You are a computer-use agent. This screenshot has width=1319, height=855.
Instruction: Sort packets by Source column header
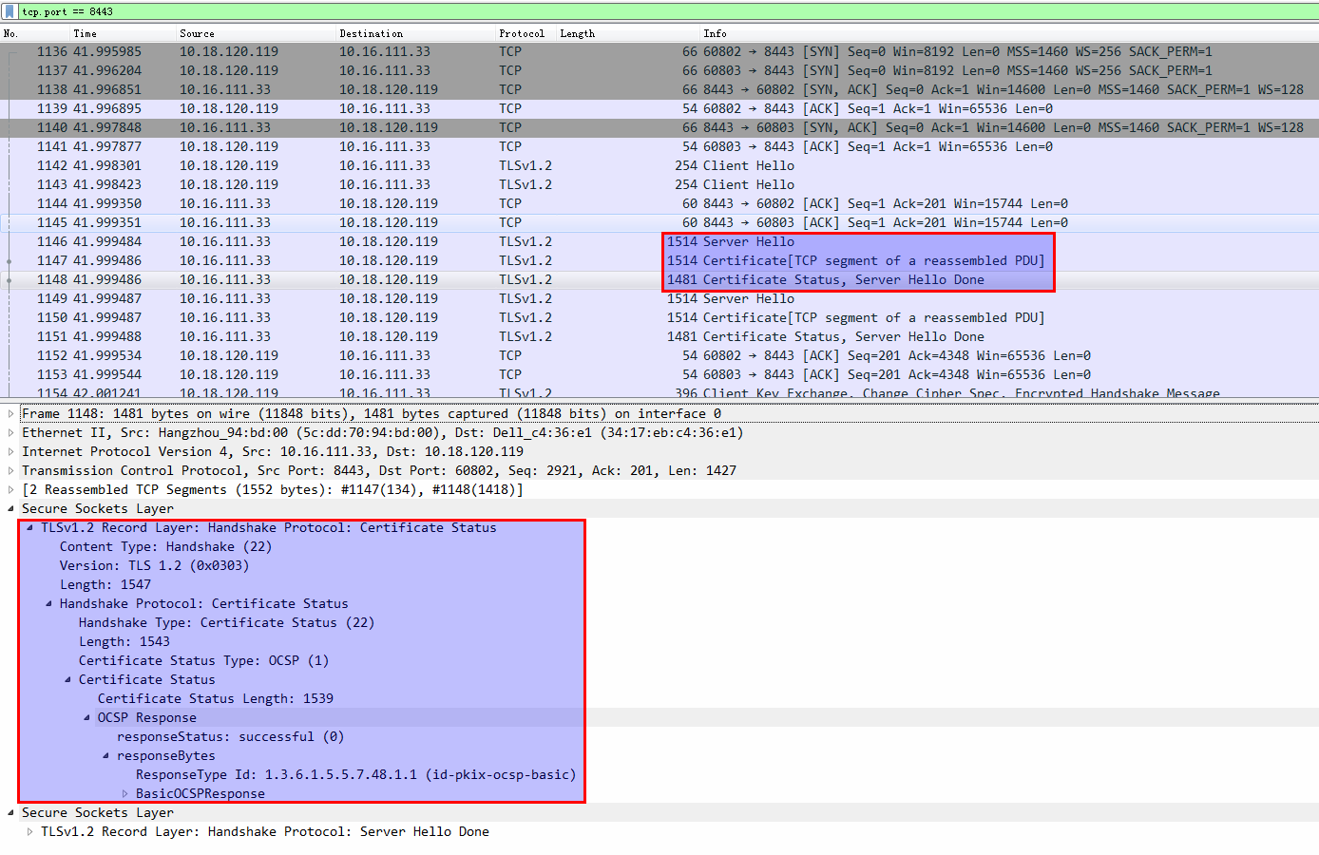(257, 33)
